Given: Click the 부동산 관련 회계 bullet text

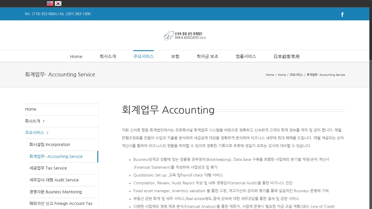Looking at the screenshot, I should [x=216, y=199].
